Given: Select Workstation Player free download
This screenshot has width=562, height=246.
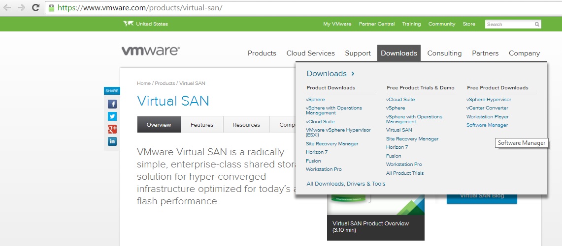Looking at the screenshot, I should pyautogui.click(x=488, y=116).
